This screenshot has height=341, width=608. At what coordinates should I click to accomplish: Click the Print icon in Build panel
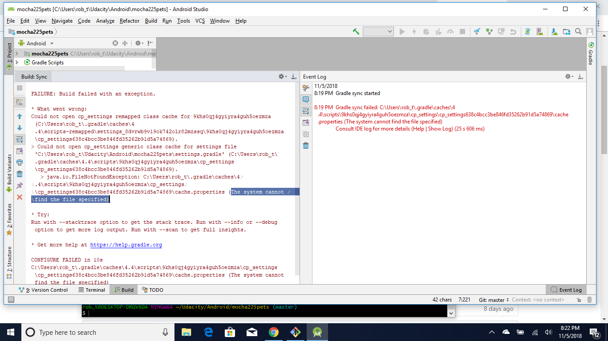coord(20,163)
